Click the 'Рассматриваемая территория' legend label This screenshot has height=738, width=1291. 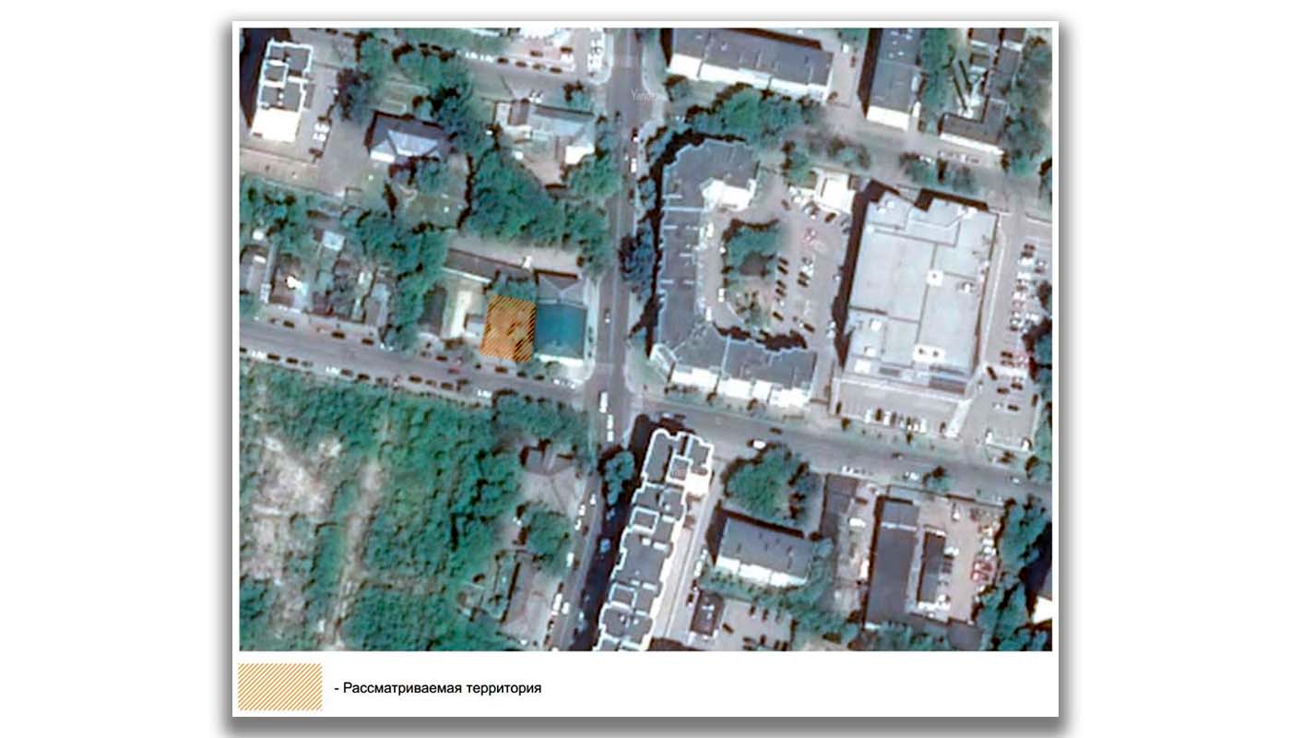tap(442, 688)
